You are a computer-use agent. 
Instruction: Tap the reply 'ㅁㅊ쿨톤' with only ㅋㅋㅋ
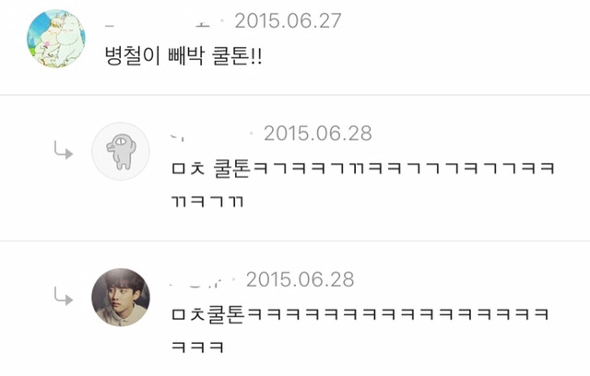(x=360, y=330)
